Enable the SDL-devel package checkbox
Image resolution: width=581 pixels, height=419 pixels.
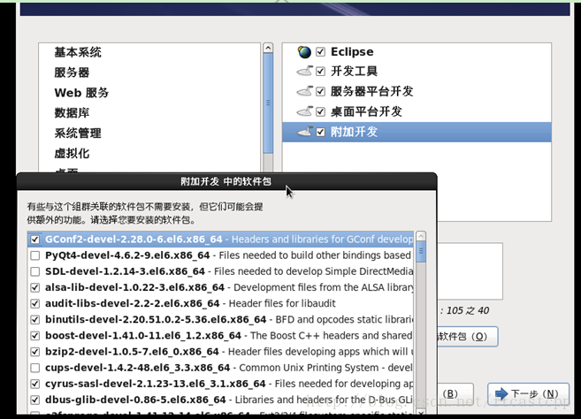point(35,271)
